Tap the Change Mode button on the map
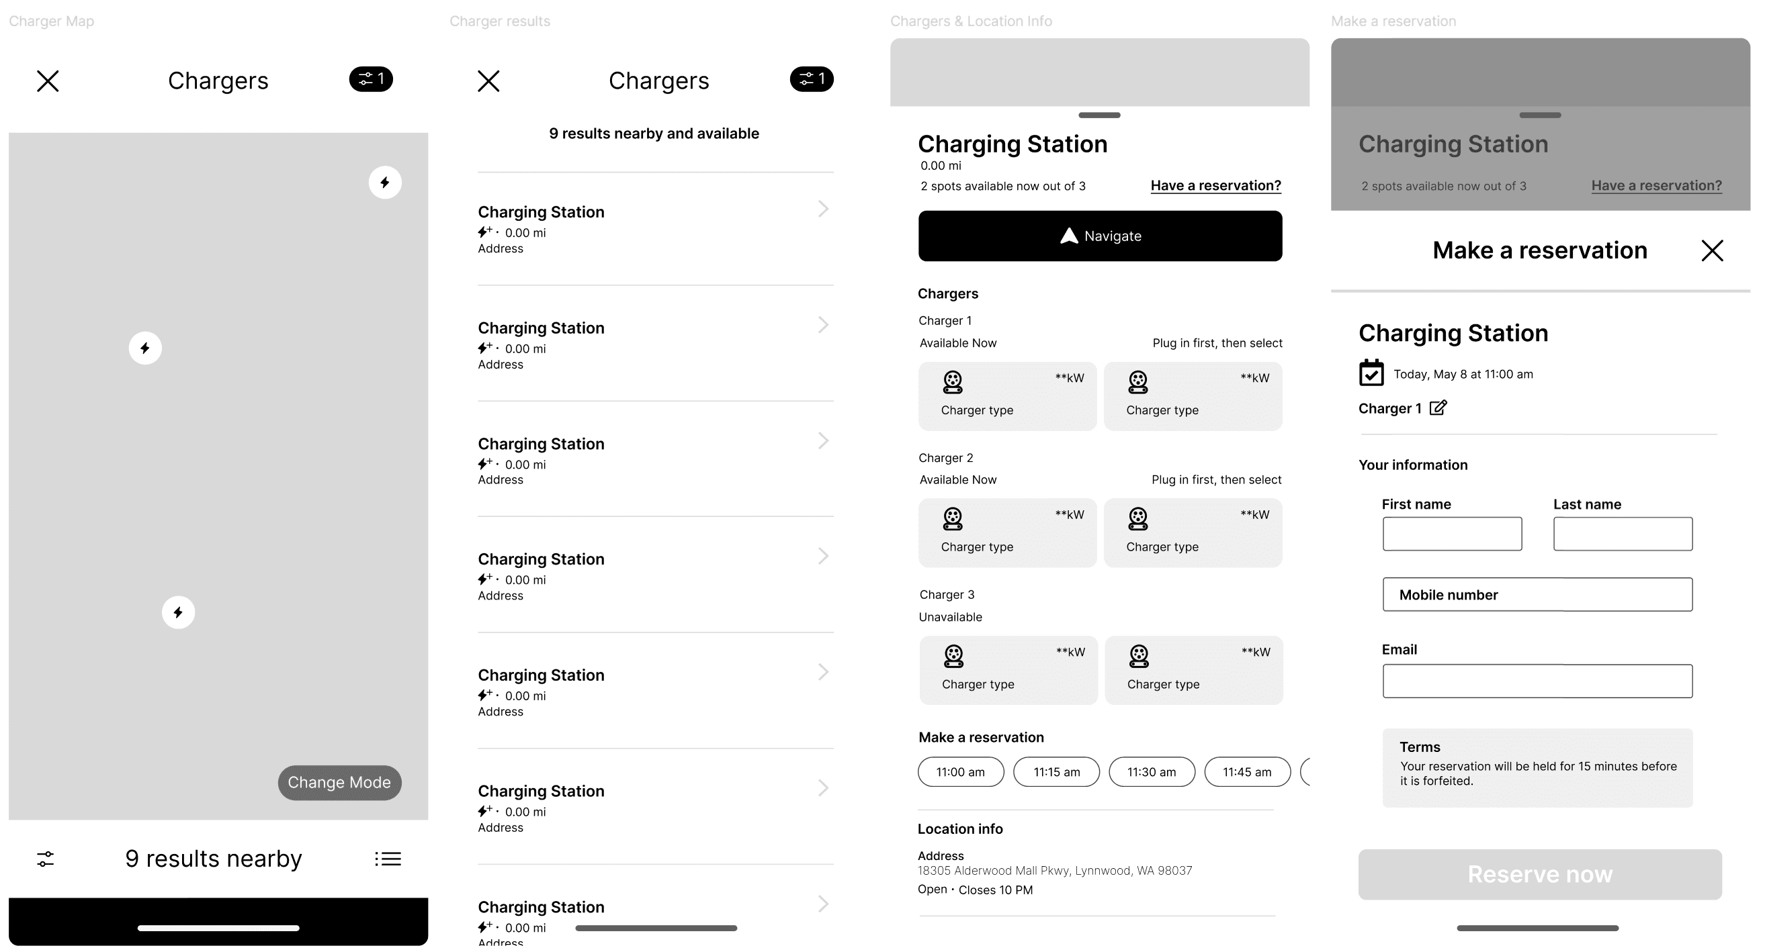Viewport: 1765px width, 950px height. (339, 782)
